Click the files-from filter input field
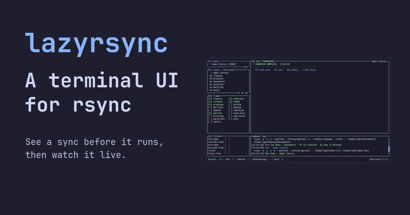The image size is (410, 215). tap(227, 154)
